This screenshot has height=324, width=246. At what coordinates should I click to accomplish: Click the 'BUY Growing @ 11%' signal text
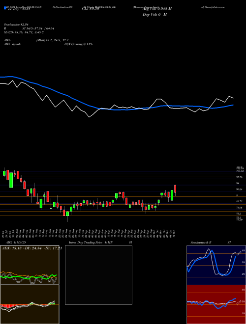click(x=78, y=44)
